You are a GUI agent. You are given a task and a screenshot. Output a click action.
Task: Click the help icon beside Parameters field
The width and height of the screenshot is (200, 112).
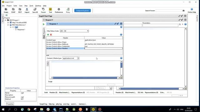tap(185, 24)
